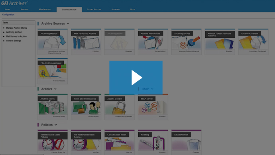The width and height of the screenshot is (275, 155).
Task: Switch to the Client Access tab
Action: tap(94, 10)
